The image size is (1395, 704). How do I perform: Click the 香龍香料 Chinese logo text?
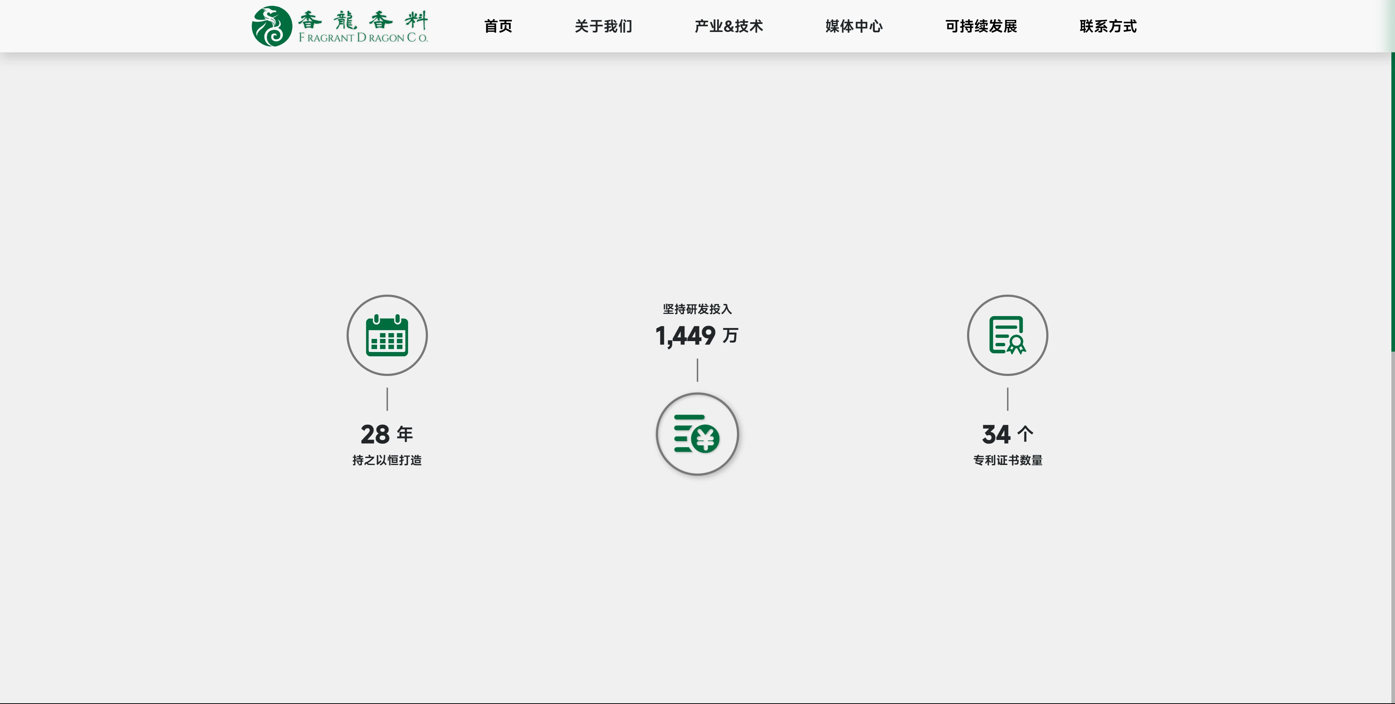[x=363, y=20]
